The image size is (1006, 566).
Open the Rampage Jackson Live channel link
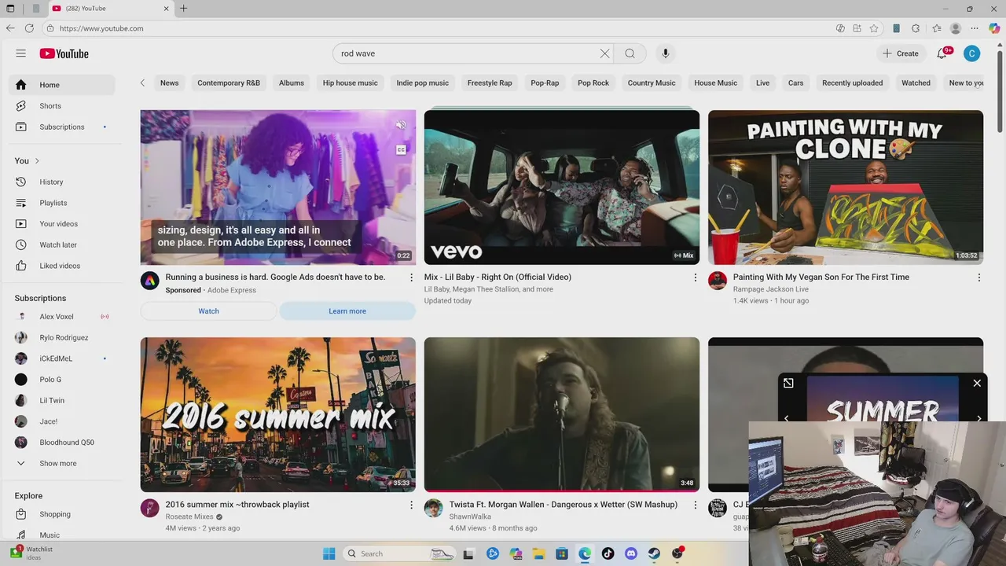(771, 289)
